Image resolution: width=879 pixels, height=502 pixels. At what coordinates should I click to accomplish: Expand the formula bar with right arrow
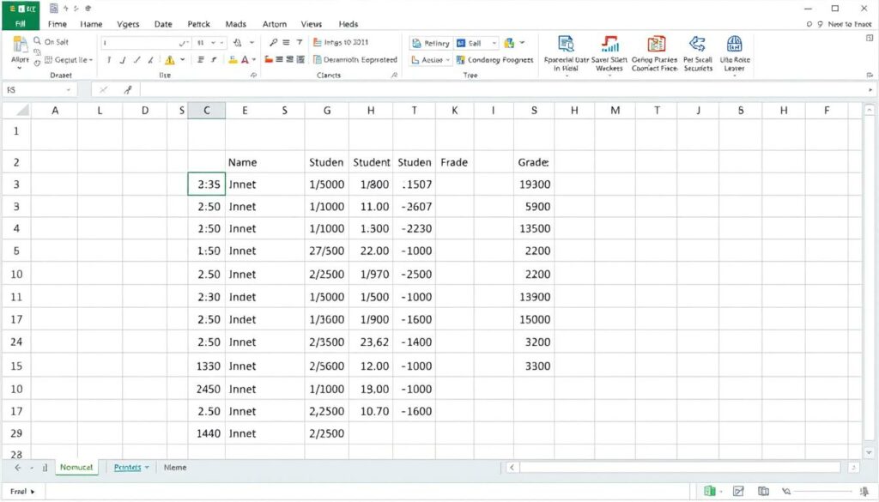(x=870, y=89)
